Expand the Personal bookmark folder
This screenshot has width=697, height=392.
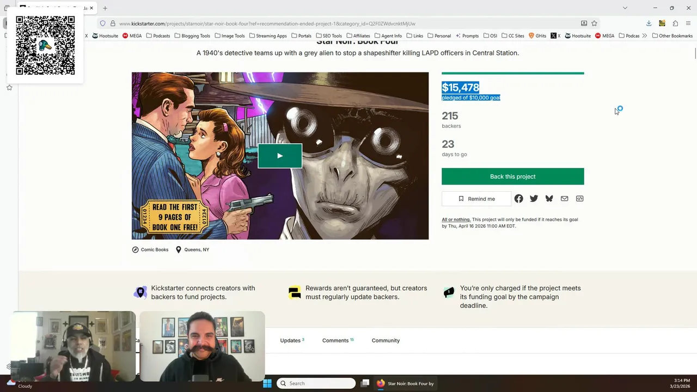[439, 36]
